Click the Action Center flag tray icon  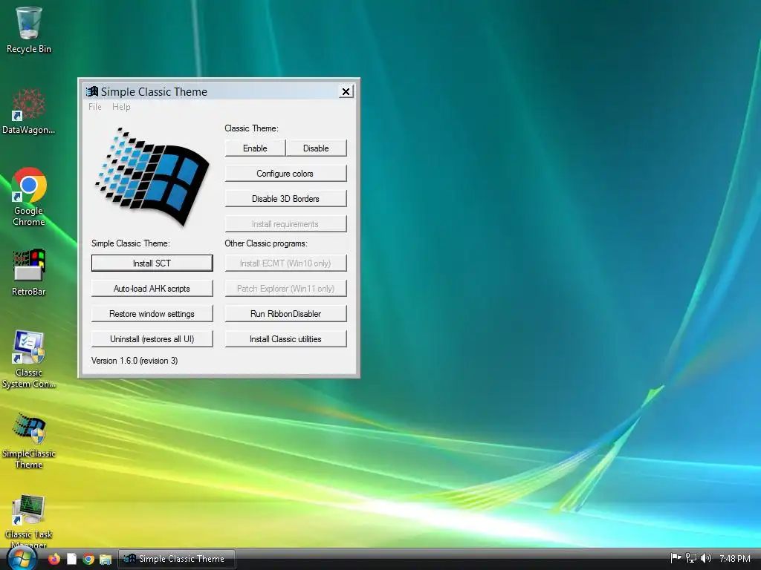pos(675,558)
